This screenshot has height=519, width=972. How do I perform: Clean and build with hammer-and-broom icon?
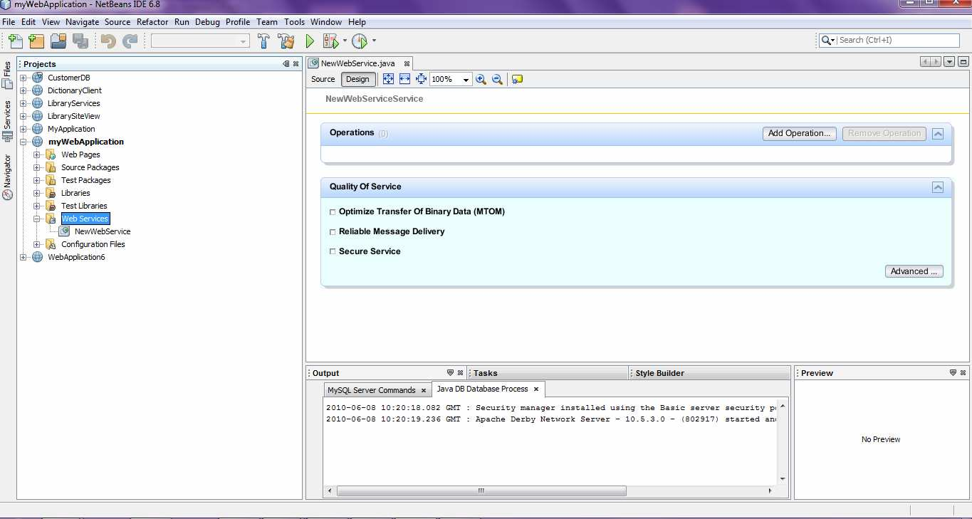pos(286,41)
